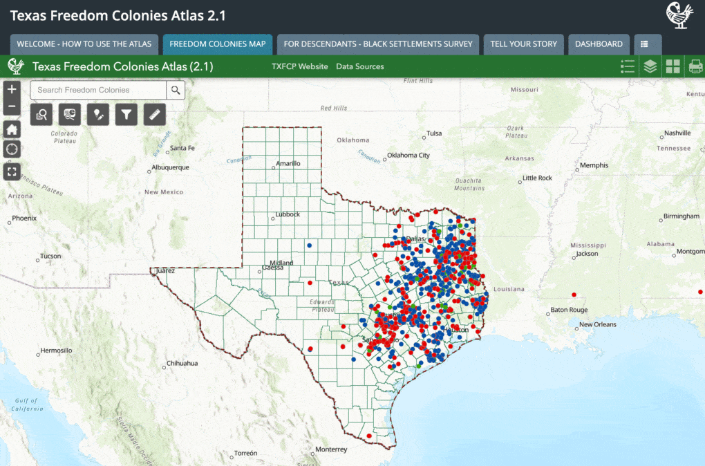This screenshot has height=466, width=705.
Task: Click the Chihuahua city label
Action: tap(182, 364)
